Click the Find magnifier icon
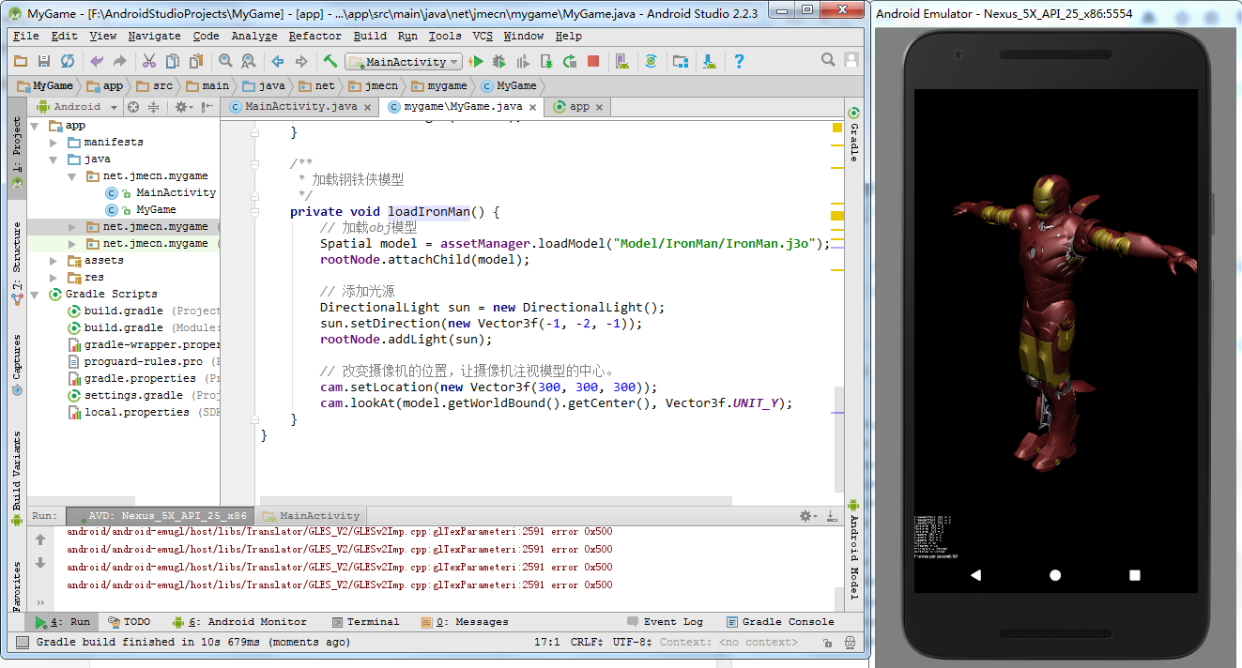This screenshot has width=1242, height=668. click(225, 61)
